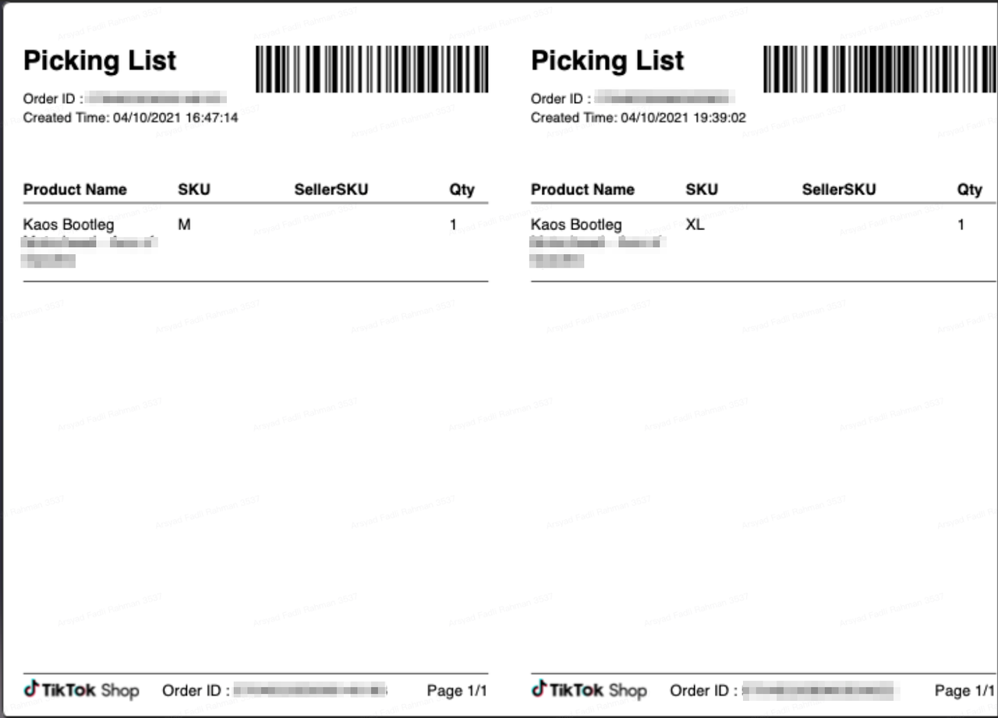Click the Product Name column header on right page
This screenshot has width=998, height=718.
[582, 189]
